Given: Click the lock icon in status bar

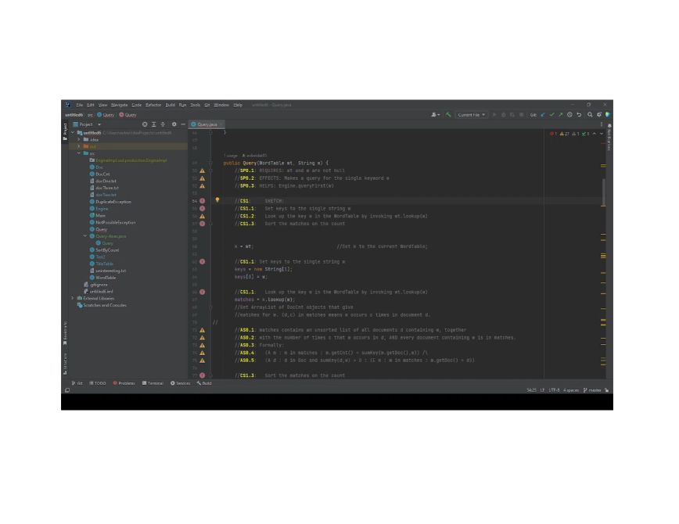Looking at the screenshot, I should pyautogui.click(x=607, y=390).
